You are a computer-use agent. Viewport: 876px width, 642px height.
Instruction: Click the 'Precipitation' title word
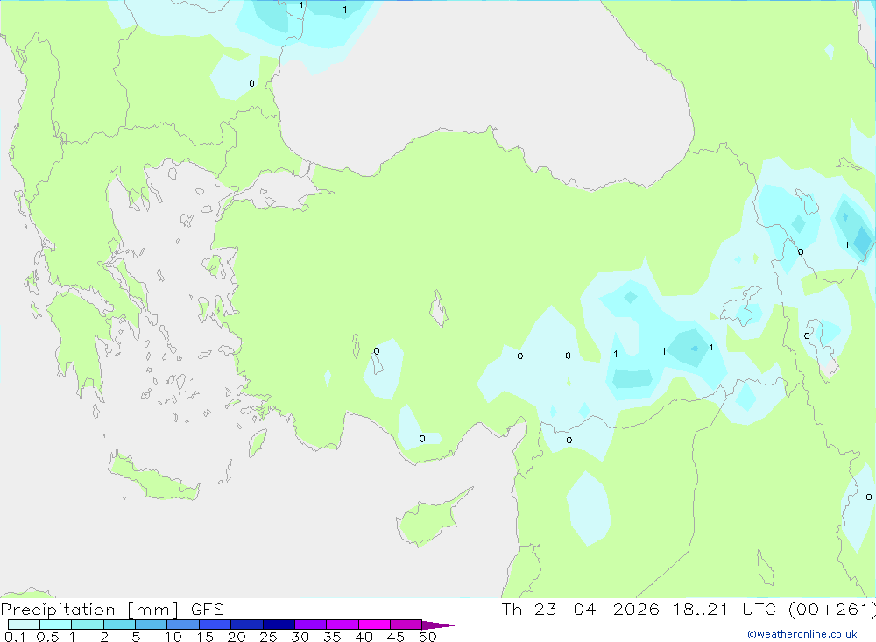click(58, 609)
